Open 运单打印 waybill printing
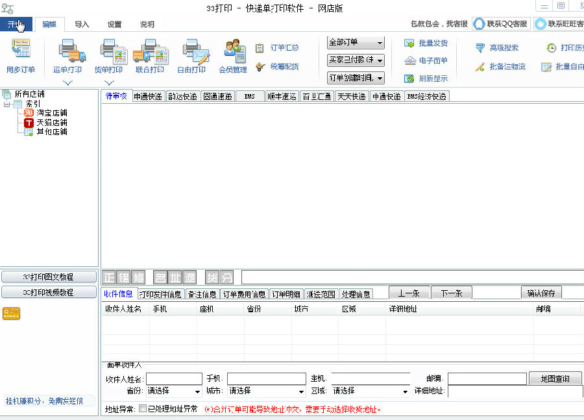The width and height of the screenshot is (584, 420). [x=67, y=51]
